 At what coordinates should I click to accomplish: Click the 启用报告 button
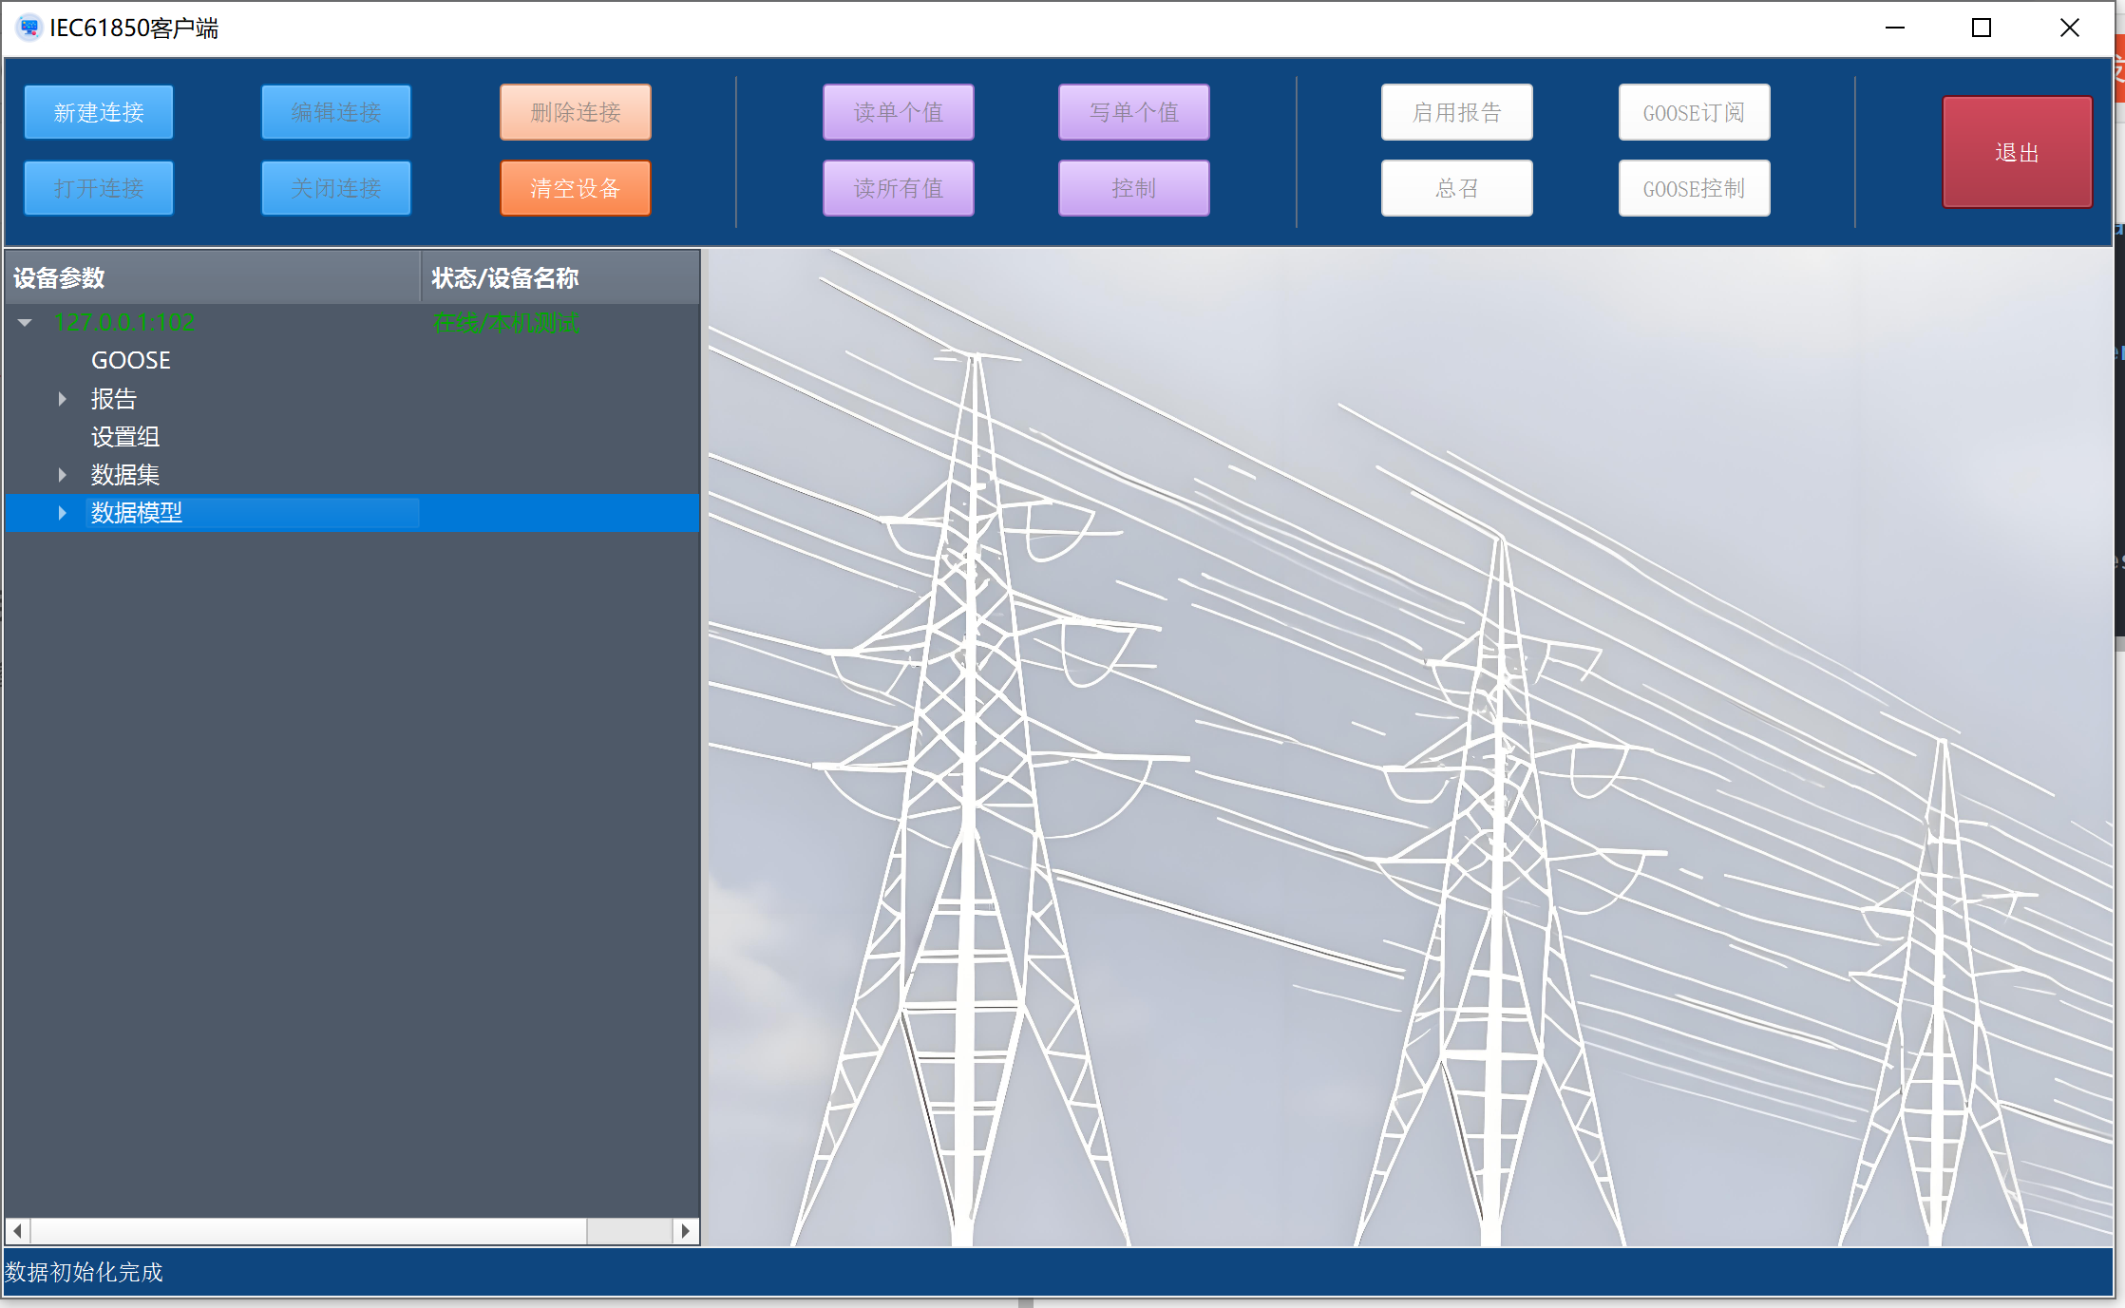(1456, 112)
